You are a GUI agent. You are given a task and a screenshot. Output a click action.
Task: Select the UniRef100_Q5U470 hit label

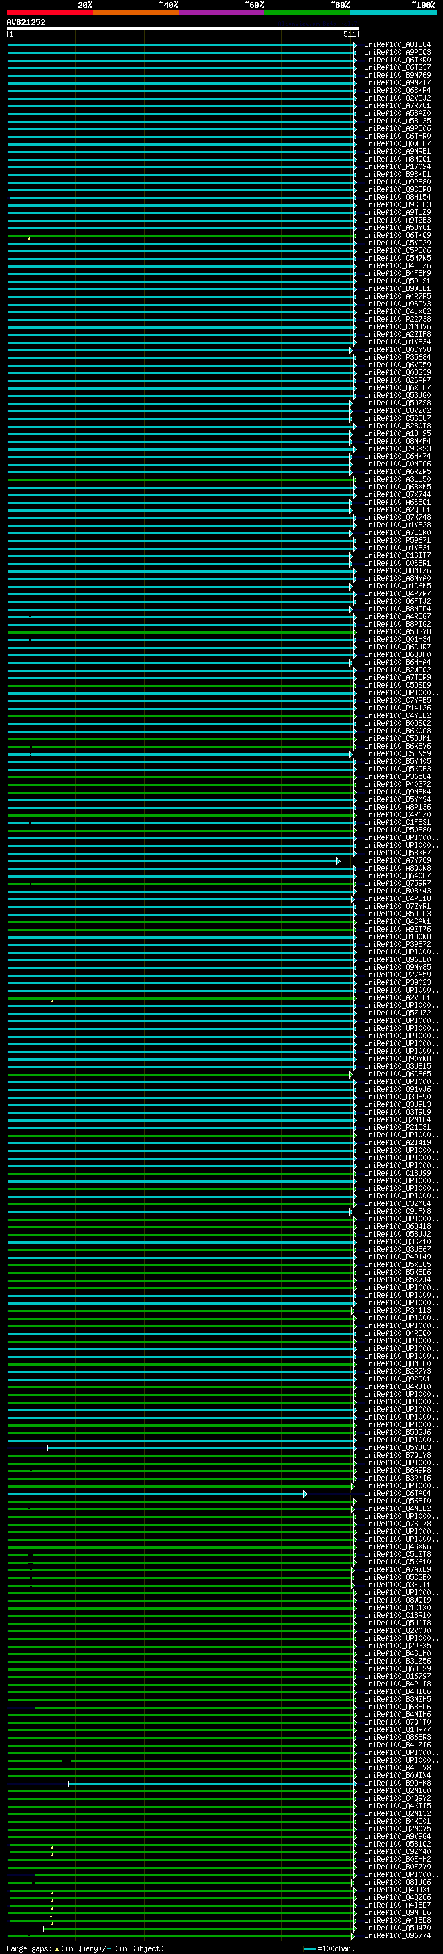[397, 1928]
